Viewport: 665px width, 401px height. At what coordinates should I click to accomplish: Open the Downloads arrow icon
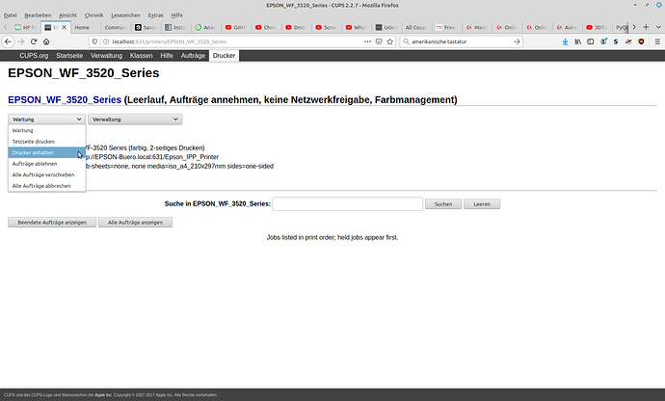[x=565, y=41]
